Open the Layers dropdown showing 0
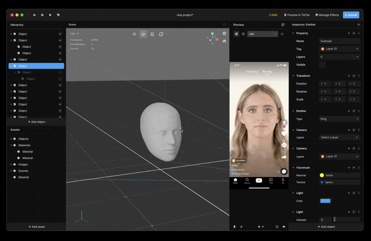The image size is (371, 241). 339,57
